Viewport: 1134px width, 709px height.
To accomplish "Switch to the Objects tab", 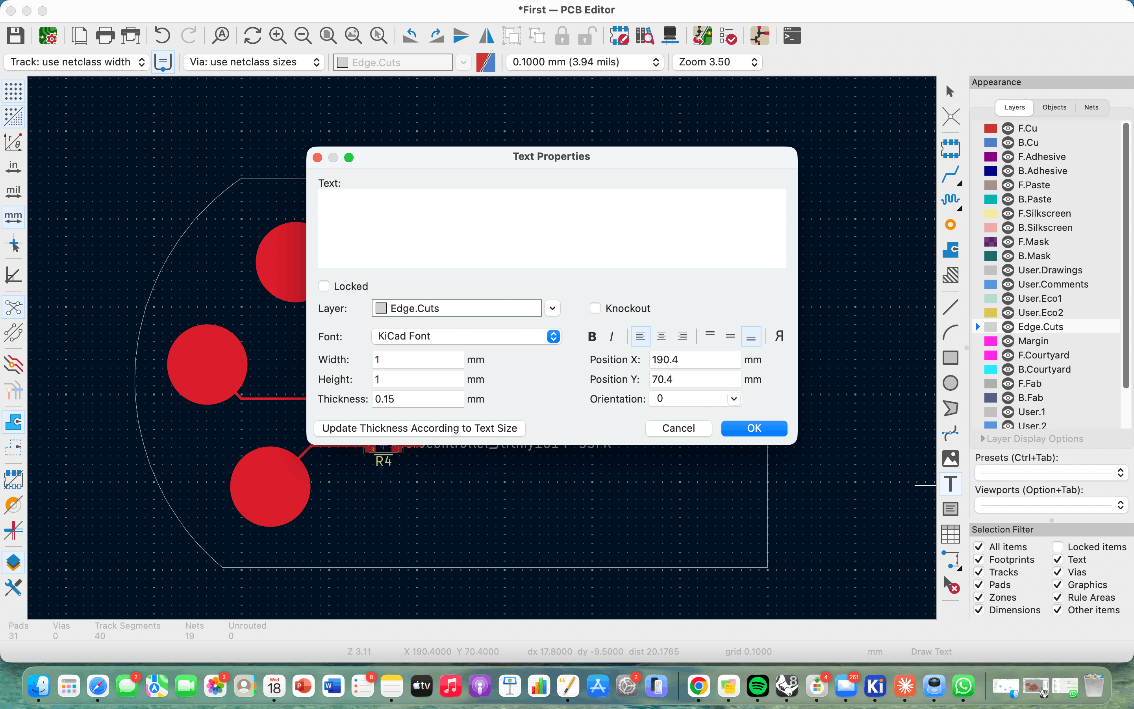I will tap(1054, 108).
